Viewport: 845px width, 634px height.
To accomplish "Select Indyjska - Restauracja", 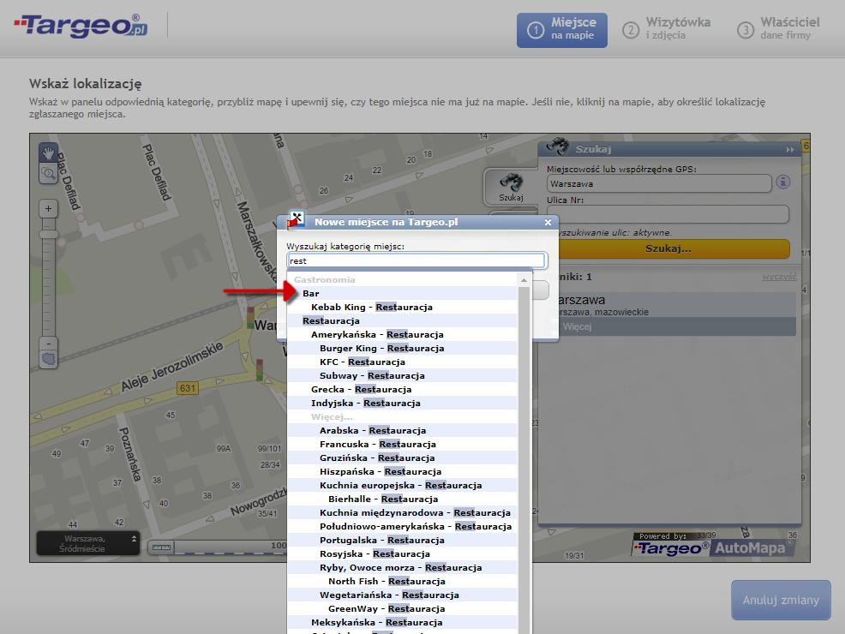I will (402, 404).
